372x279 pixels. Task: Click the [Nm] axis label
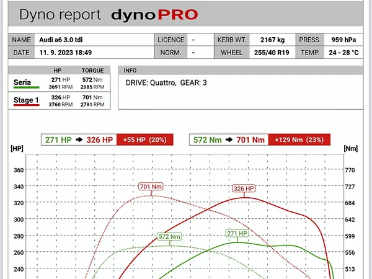(351, 149)
